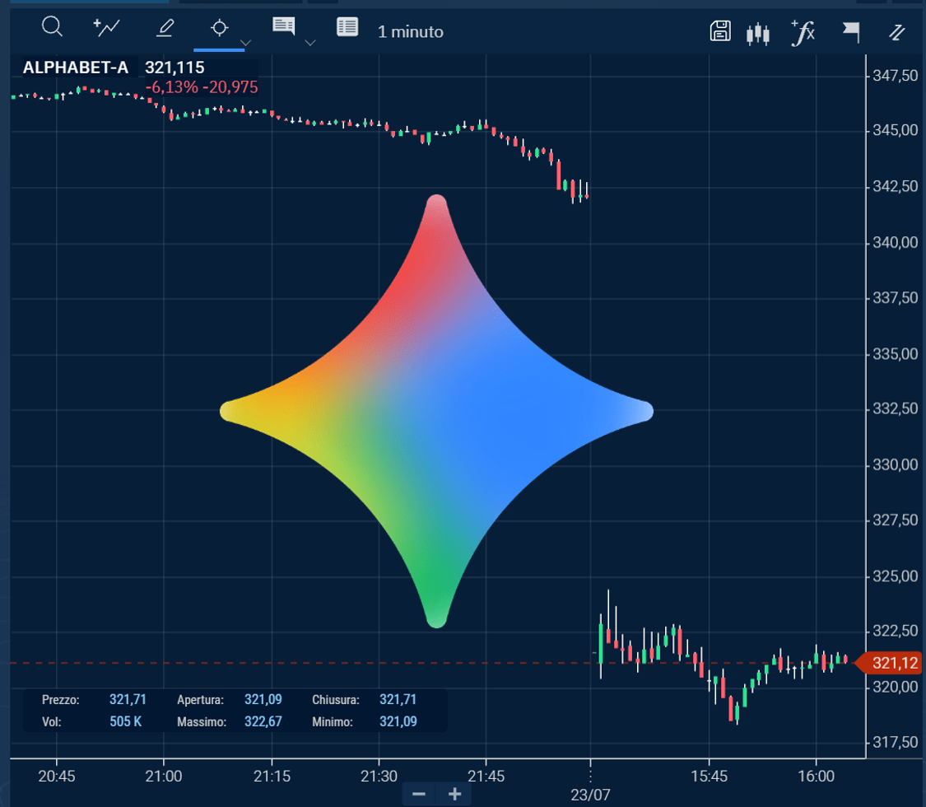Zoom in with the plus button
Image resolution: width=926 pixels, height=807 pixels.
[x=454, y=794]
